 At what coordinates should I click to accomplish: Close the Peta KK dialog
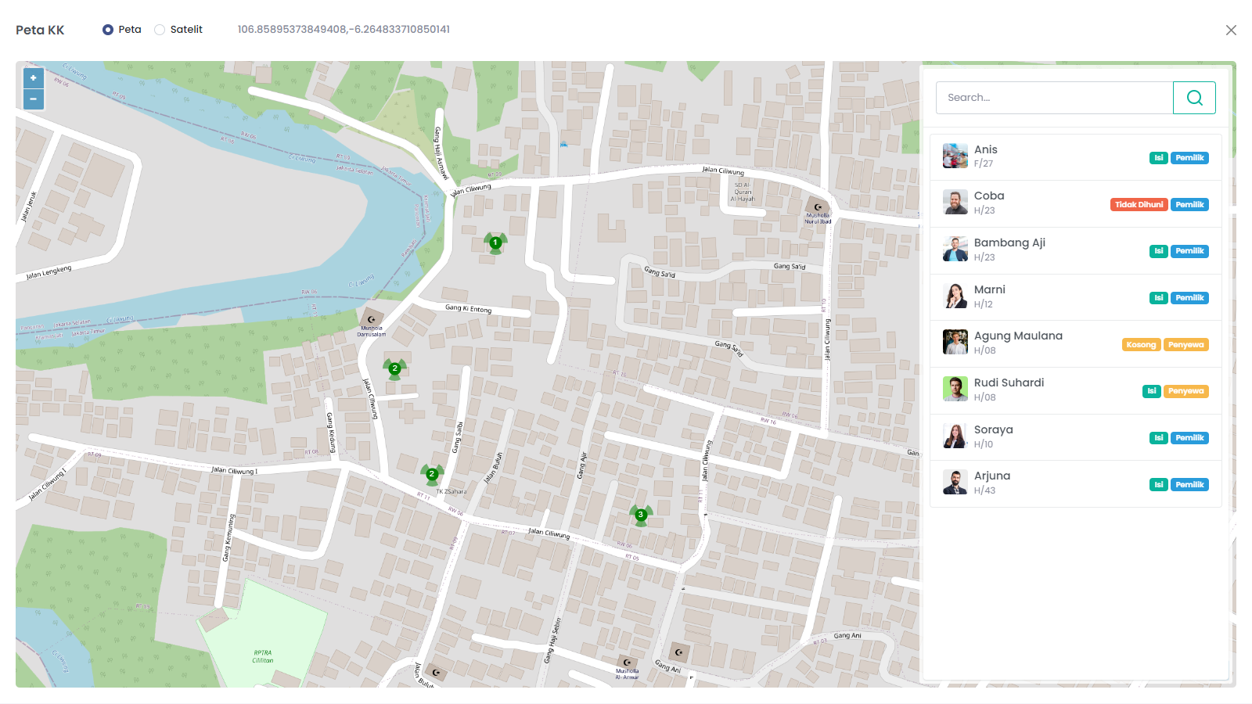[x=1231, y=30]
